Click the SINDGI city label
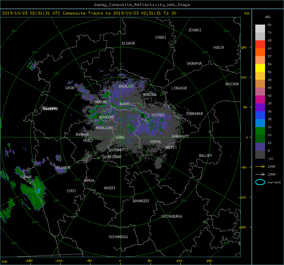This screenshot has width=284, height=265. pos(161,37)
